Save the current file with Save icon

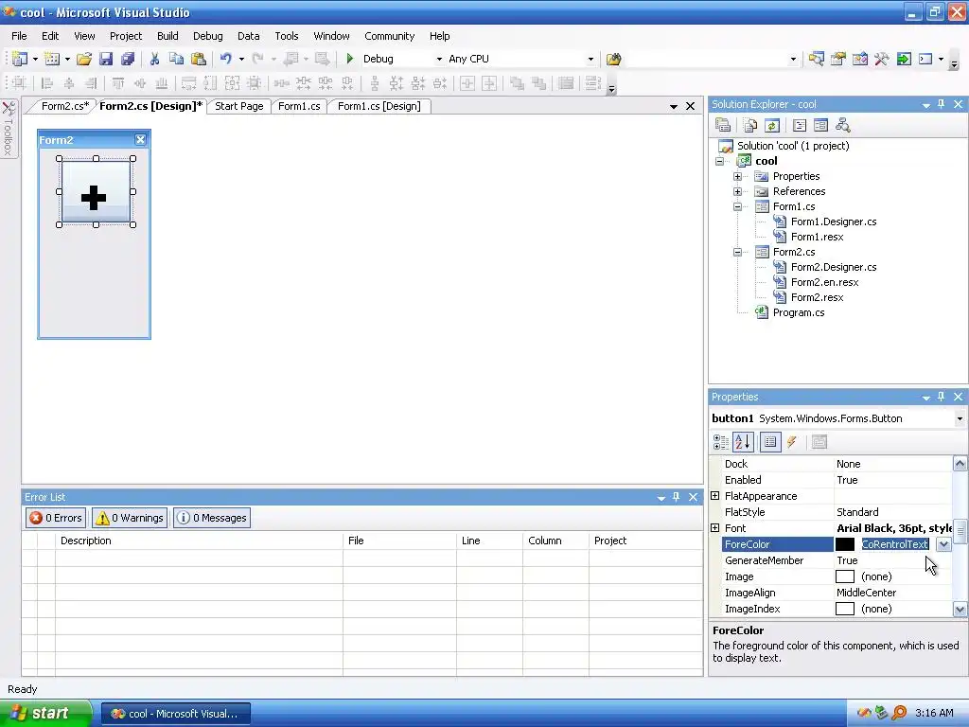point(106,59)
